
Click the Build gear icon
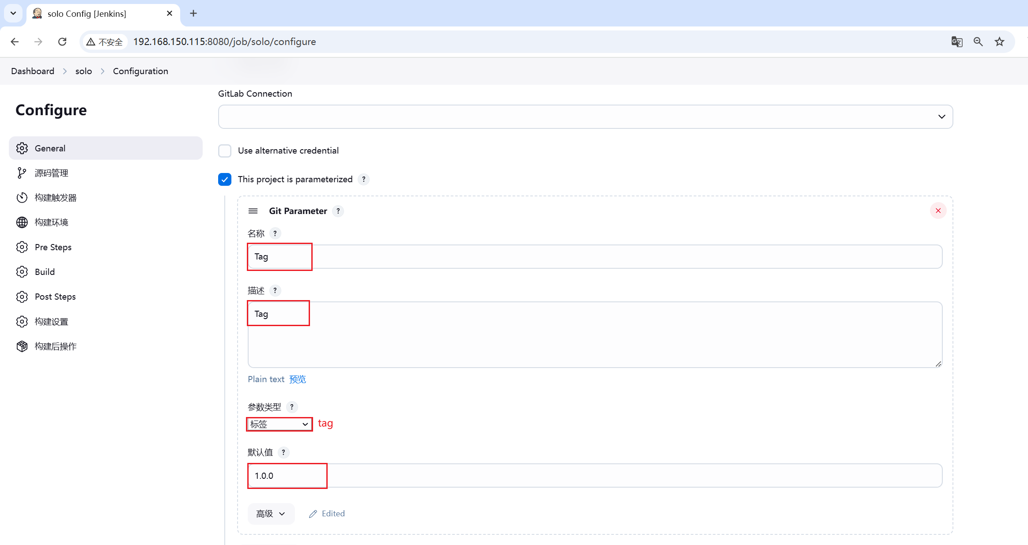pyautogui.click(x=22, y=271)
